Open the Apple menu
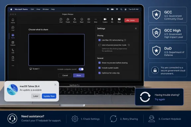Screen dimensions: 191x127 coord(11,9)
